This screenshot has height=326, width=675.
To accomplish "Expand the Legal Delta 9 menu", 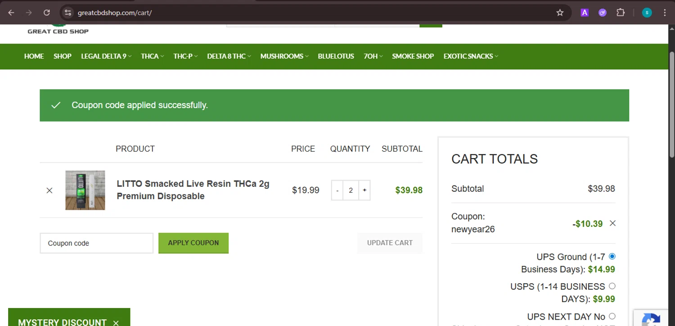I will [106, 56].
